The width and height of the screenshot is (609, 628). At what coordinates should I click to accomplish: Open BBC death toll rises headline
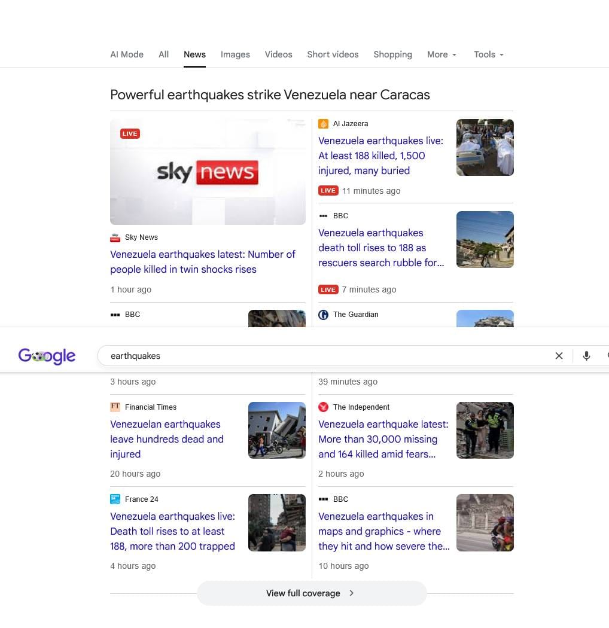click(381, 248)
